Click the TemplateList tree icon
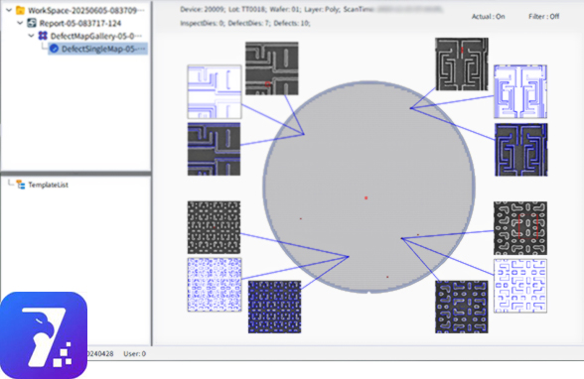584x379 pixels. (21, 185)
